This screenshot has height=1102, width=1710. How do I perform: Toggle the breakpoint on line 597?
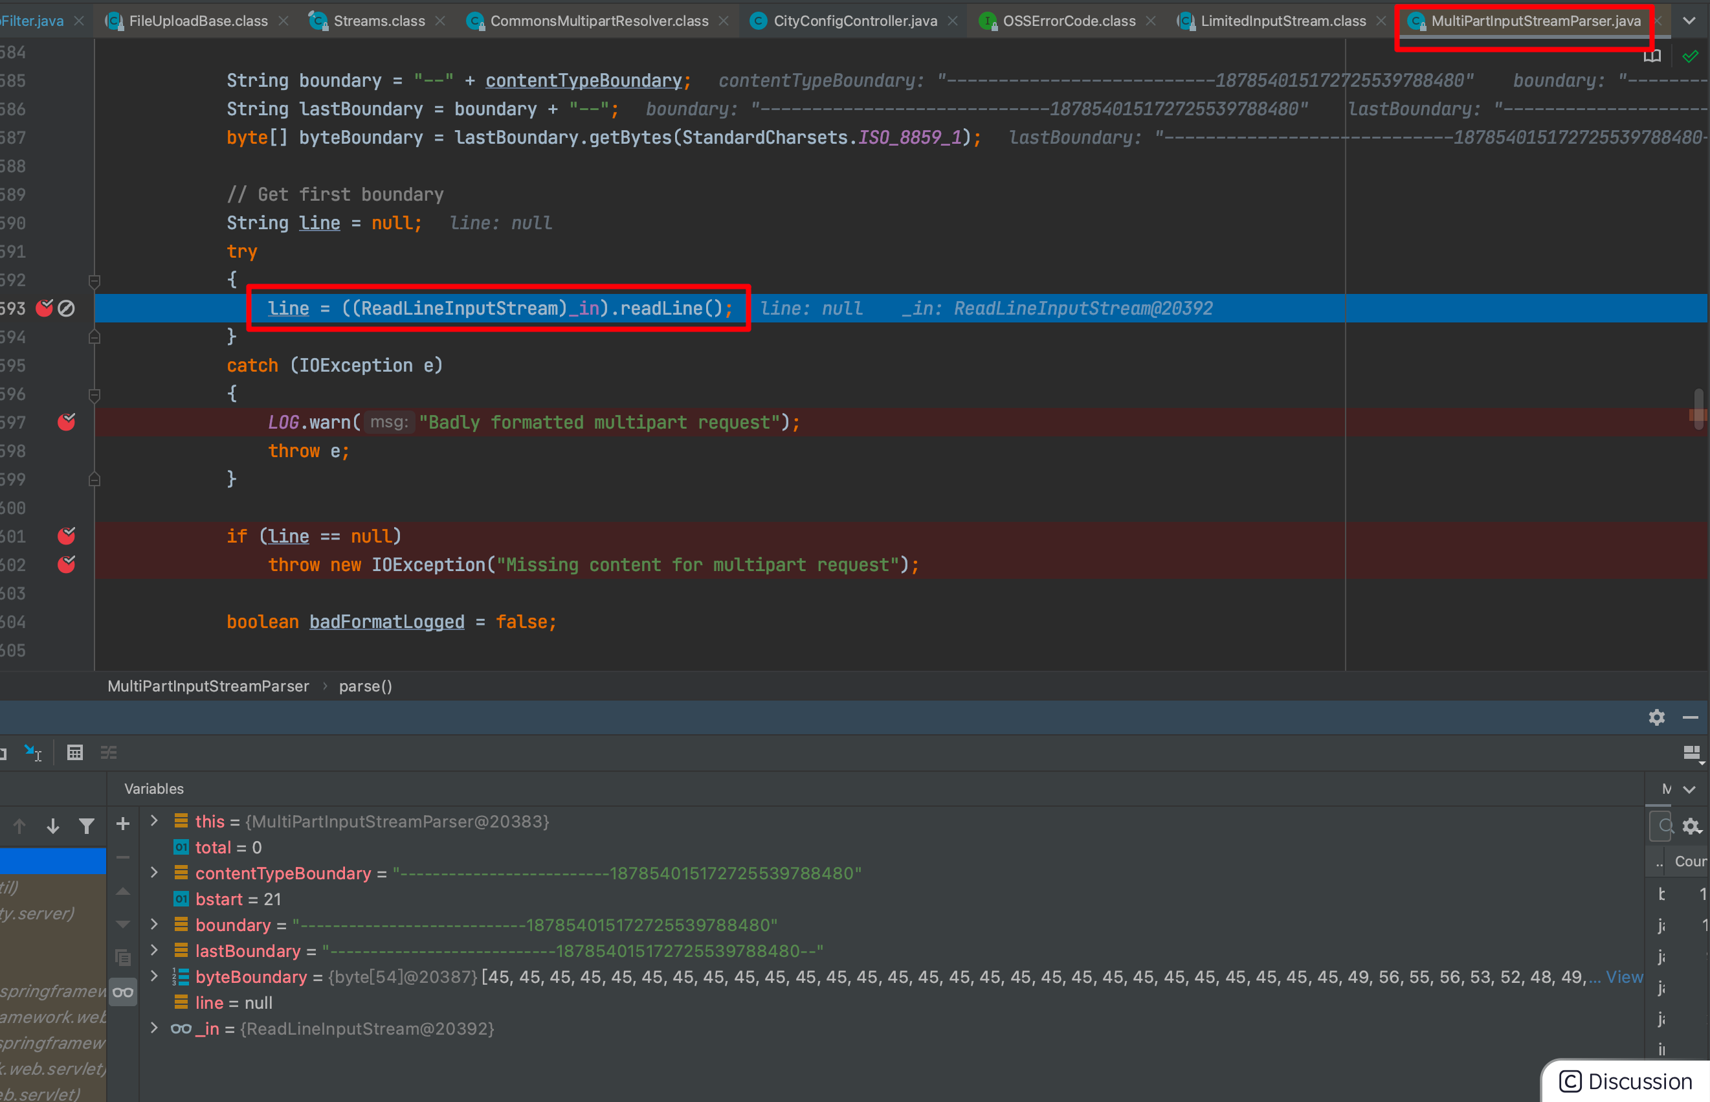(67, 422)
